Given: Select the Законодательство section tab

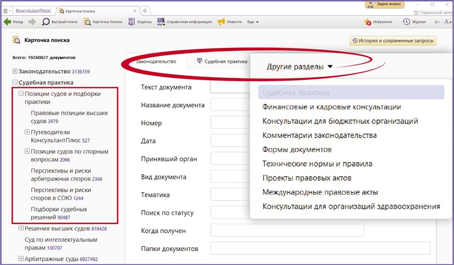Looking at the screenshot, I should (156, 62).
